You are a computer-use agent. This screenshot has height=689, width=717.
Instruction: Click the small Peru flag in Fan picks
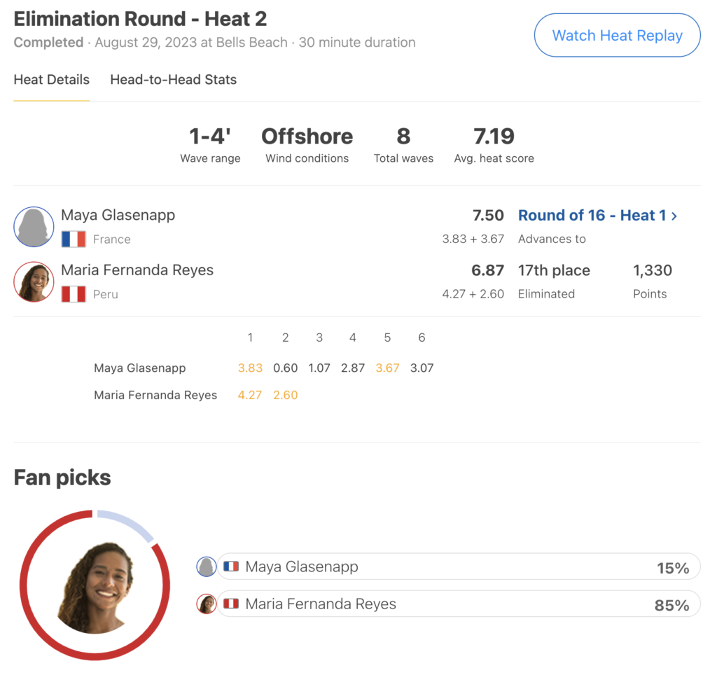[231, 604]
